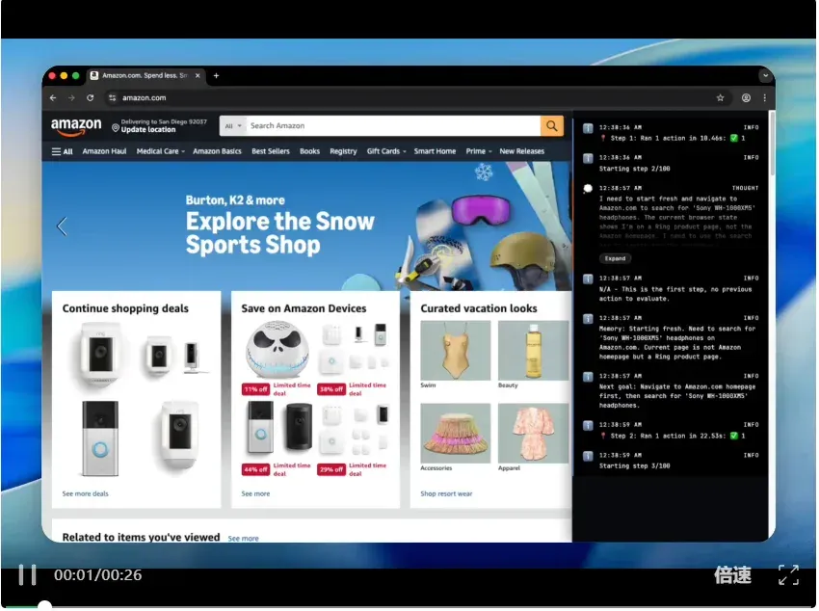The image size is (819, 611).
Task: Click the info icon beside Step 2 log
Action: click(588, 426)
